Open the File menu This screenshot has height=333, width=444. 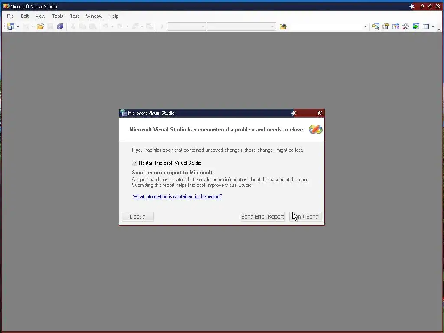pyautogui.click(x=10, y=16)
